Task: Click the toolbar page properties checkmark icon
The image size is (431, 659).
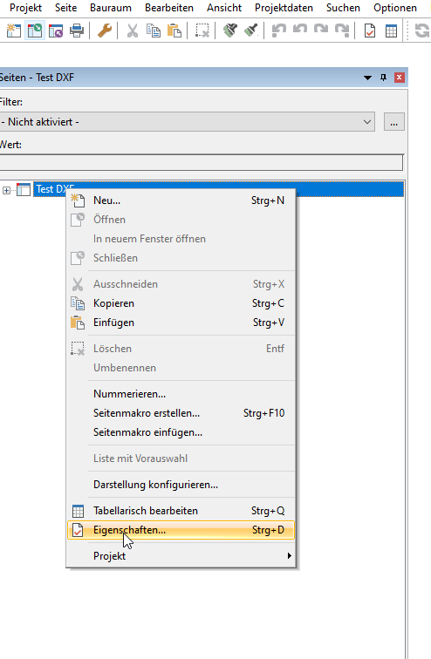Action: click(370, 31)
